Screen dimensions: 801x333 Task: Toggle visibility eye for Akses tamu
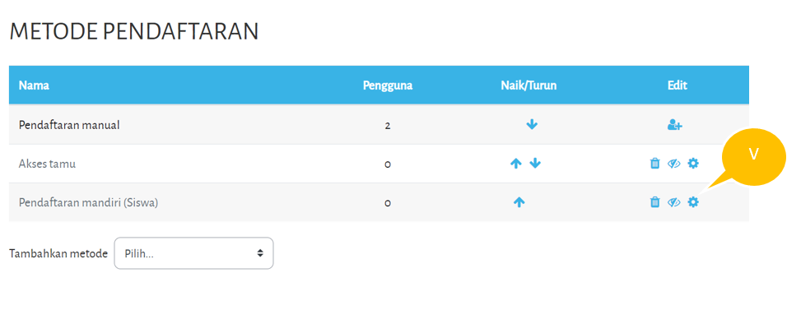click(x=674, y=164)
